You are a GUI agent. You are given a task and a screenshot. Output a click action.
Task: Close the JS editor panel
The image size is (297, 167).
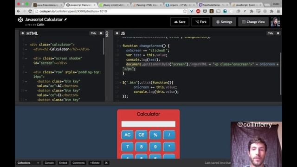tap(278, 33)
